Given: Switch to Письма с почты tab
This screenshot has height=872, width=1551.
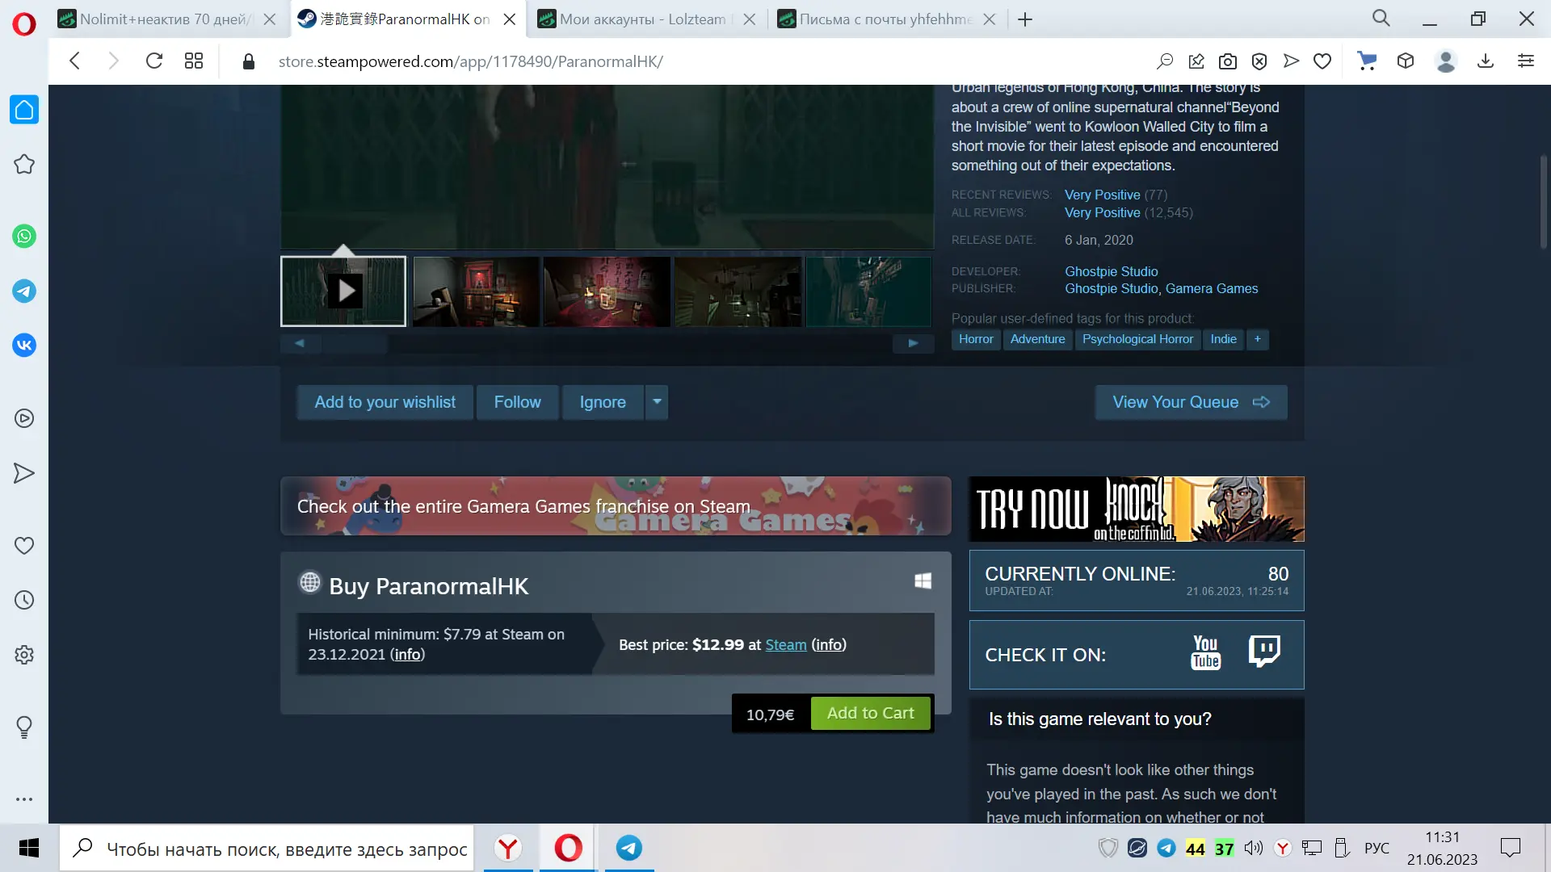Looking at the screenshot, I should (887, 19).
